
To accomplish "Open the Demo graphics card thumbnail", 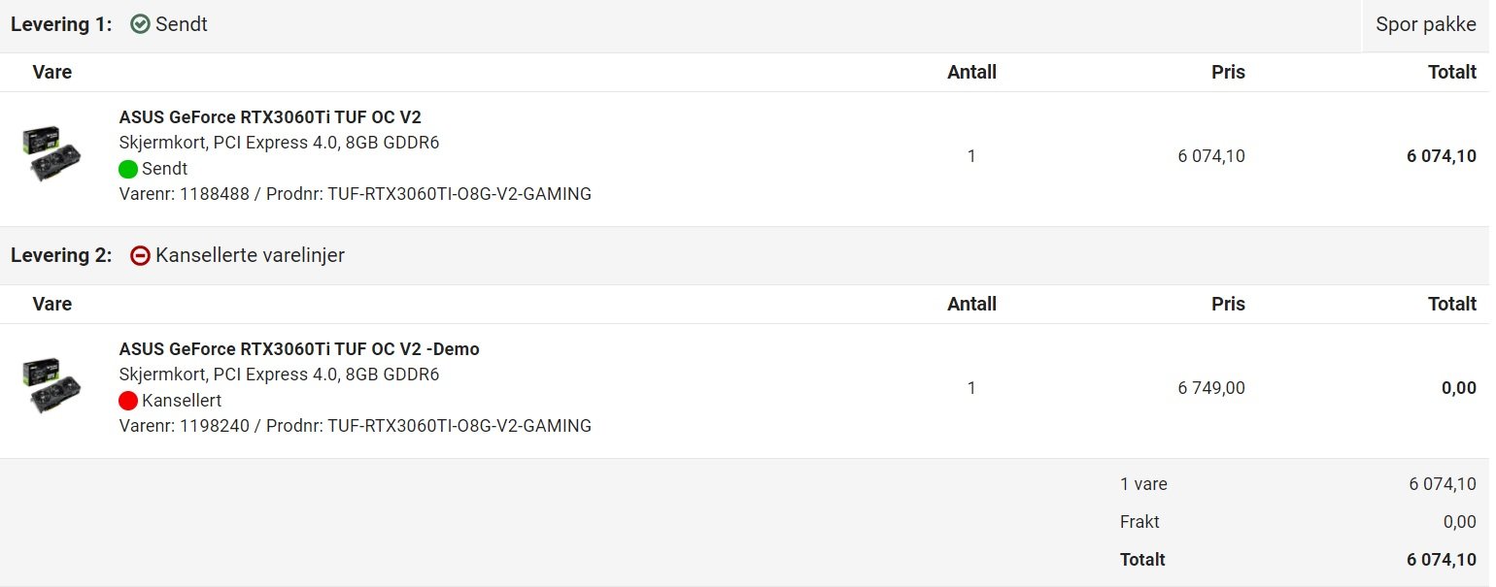I will click(51, 387).
